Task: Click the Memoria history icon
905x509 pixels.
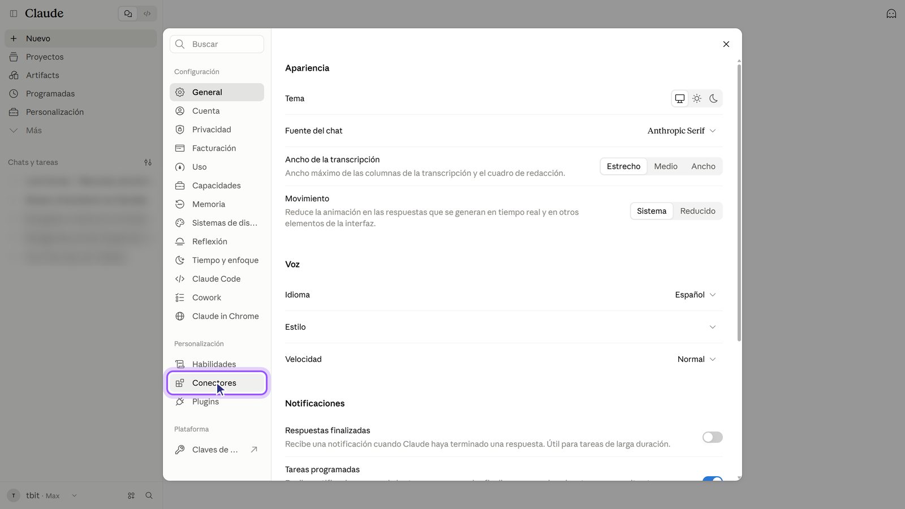Action: (x=180, y=204)
